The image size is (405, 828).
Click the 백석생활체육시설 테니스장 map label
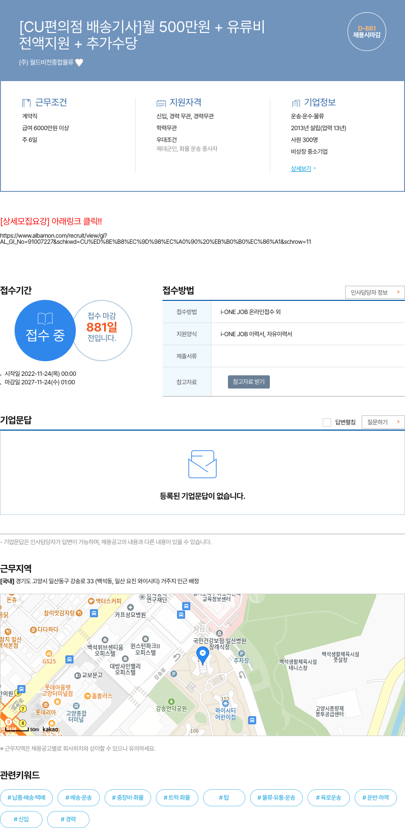point(298,665)
